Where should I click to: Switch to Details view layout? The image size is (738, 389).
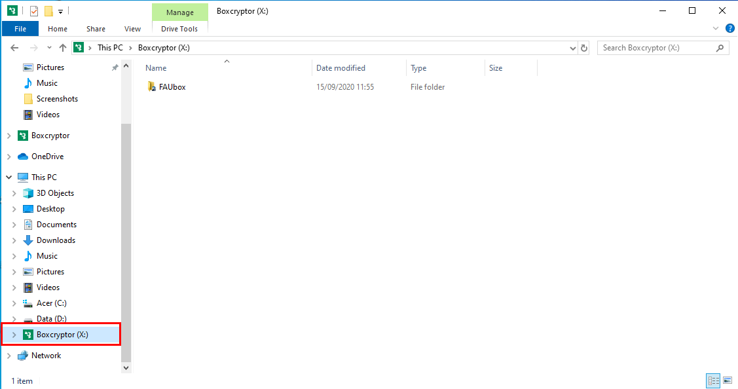(x=714, y=380)
